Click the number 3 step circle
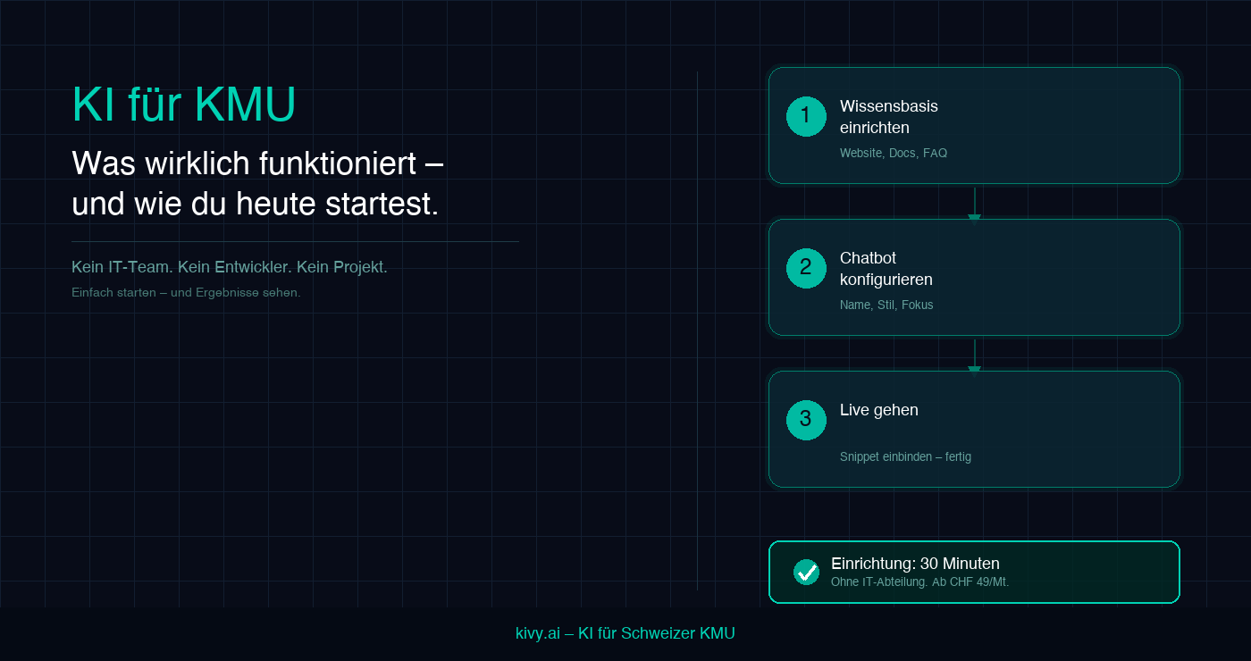The image size is (1251, 661). pos(806,420)
